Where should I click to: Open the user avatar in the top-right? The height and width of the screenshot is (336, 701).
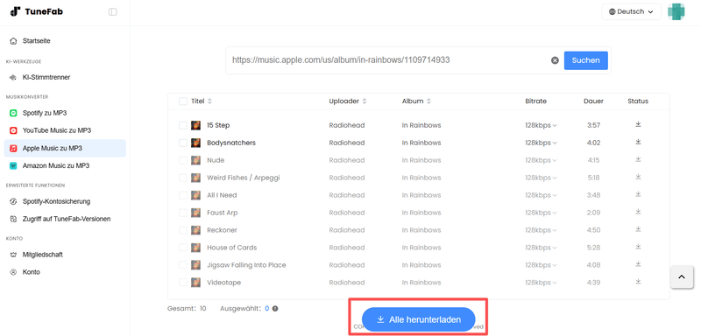pyautogui.click(x=676, y=11)
